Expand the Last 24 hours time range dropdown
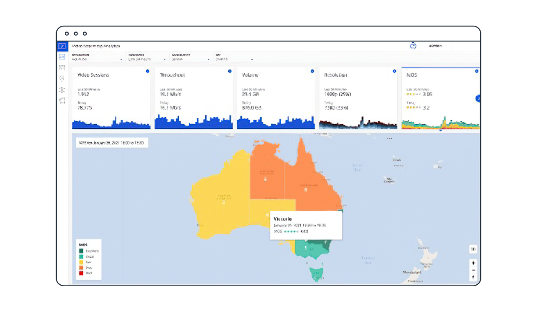The height and width of the screenshot is (312, 537). point(147,59)
